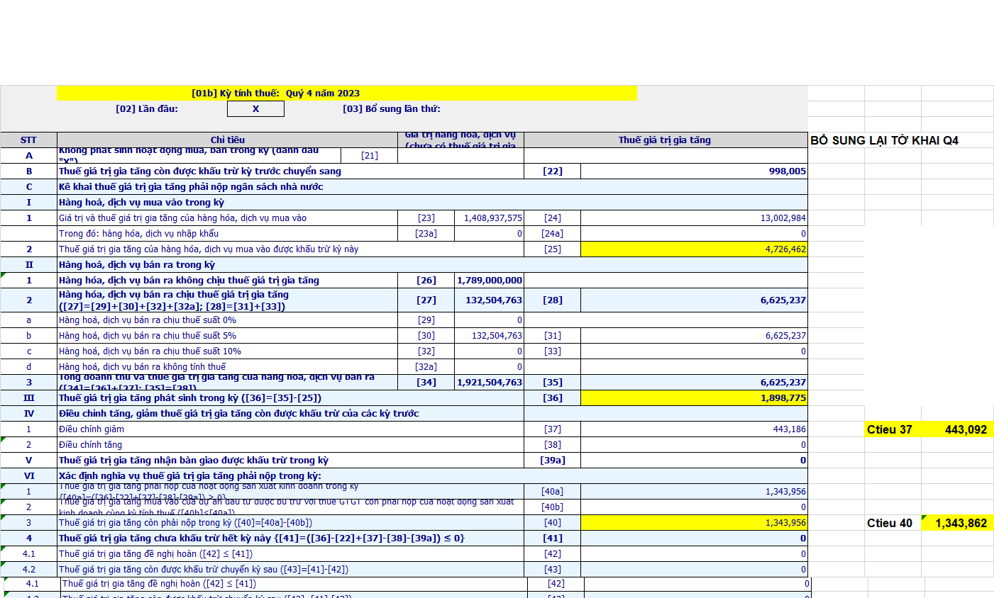Select the yellow 4,726,462 cell for [25]
The height and width of the screenshot is (598, 994).
(694, 249)
